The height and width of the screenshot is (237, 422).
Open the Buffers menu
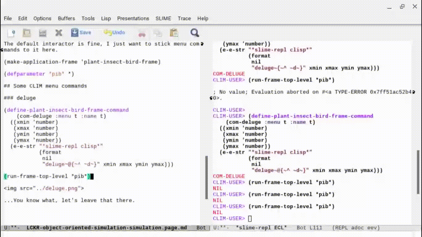click(66, 19)
